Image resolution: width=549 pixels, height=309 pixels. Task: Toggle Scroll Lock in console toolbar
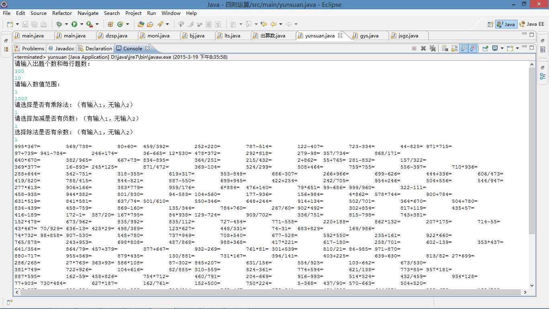point(454,48)
